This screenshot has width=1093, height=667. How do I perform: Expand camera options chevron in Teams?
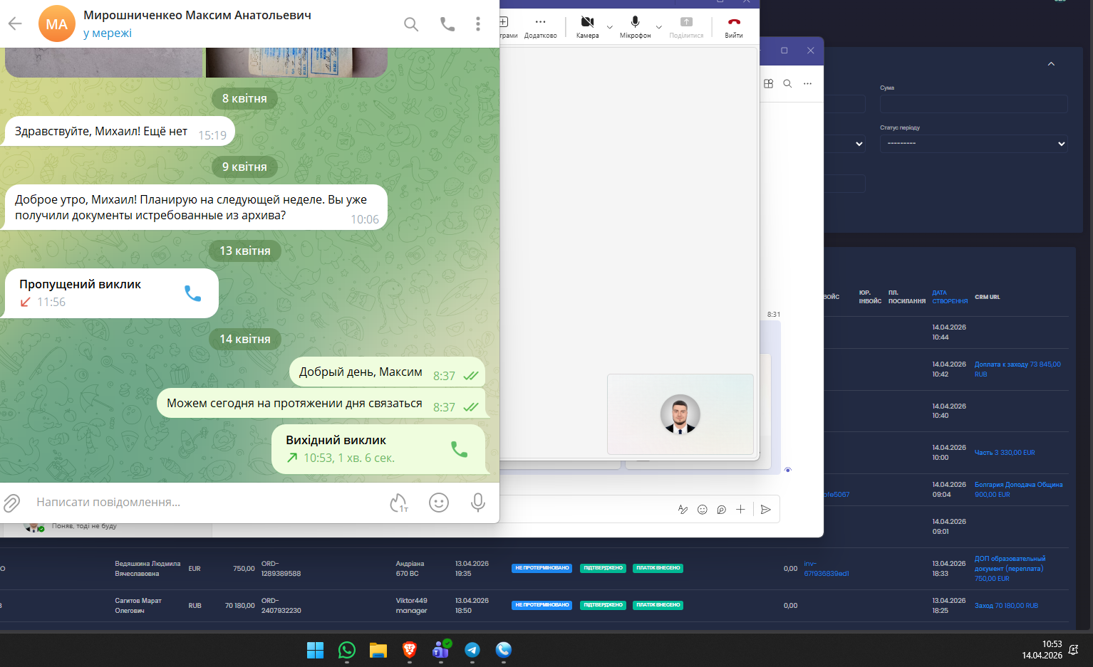[x=609, y=27]
